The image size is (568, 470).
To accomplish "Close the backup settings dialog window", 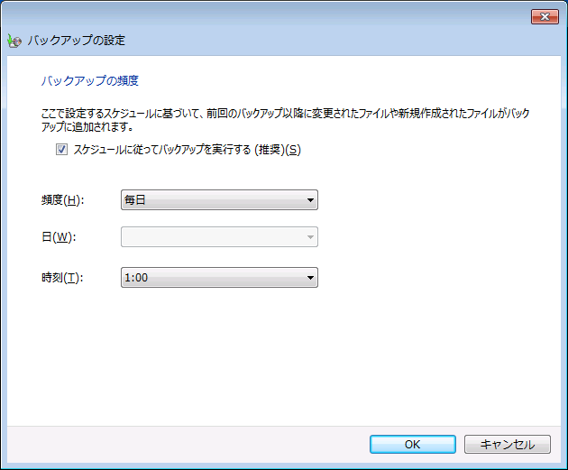I will [544, 16].
